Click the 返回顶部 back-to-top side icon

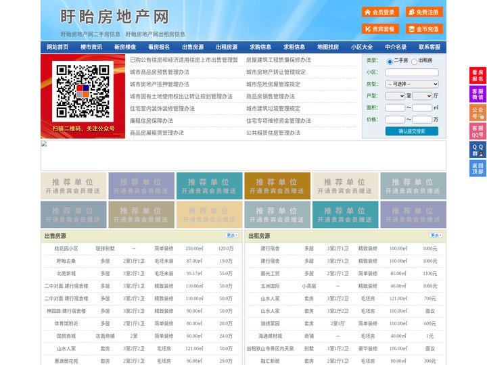pos(478,168)
